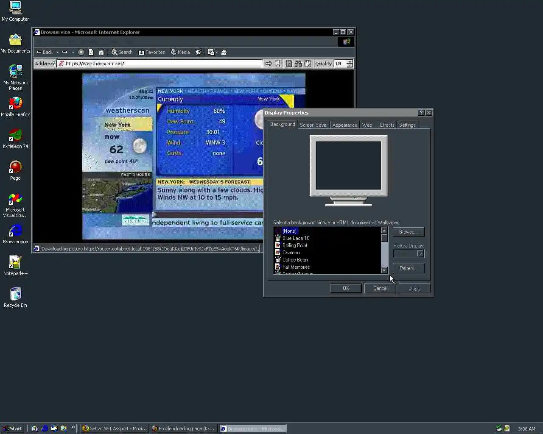Expand the Mail icon dropdown arrow
This screenshot has width=543, height=434.
click(216, 52)
